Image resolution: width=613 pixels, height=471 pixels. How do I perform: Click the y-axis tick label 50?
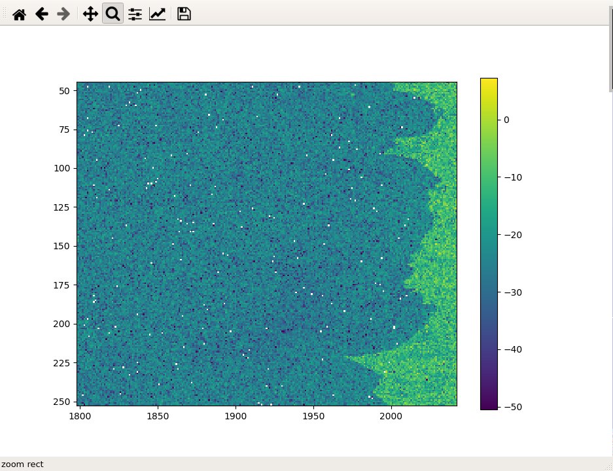tap(64, 91)
